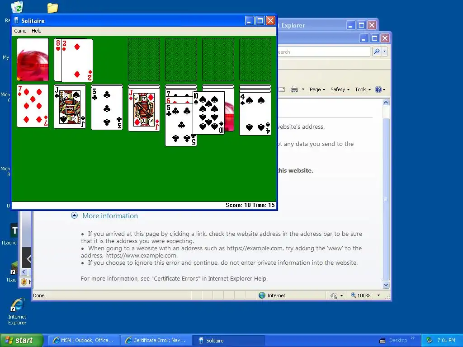Click the 'Done' status bar text
The height and width of the screenshot is (347, 463).
(x=39, y=295)
